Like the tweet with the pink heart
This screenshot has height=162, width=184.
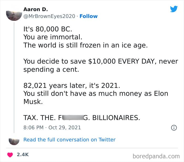(x=10, y=155)
